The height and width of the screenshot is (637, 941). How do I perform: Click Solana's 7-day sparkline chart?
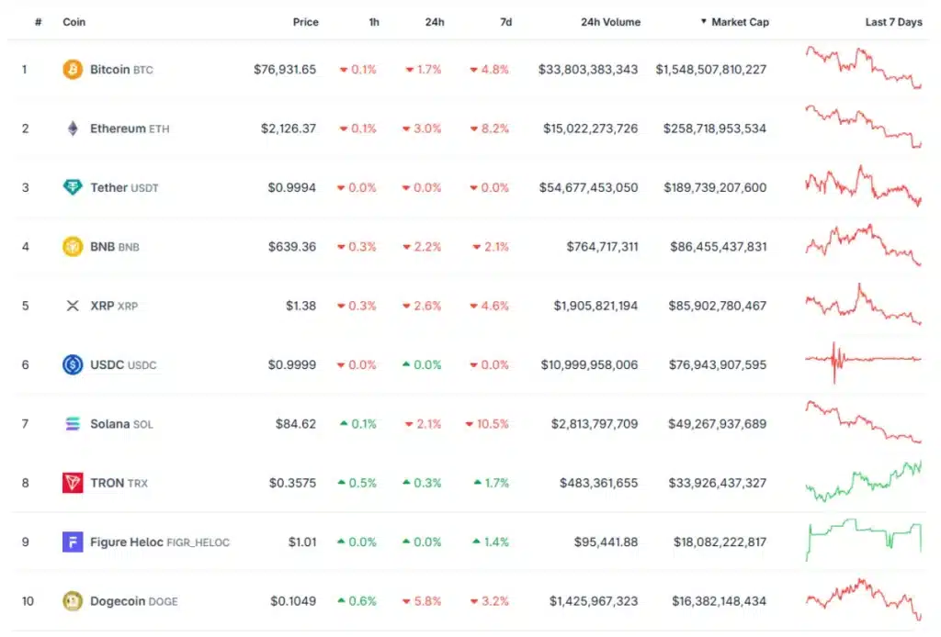(864, 422)
